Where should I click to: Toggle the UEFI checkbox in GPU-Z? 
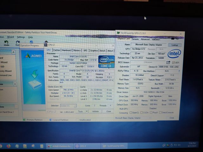tap(173, 63)
